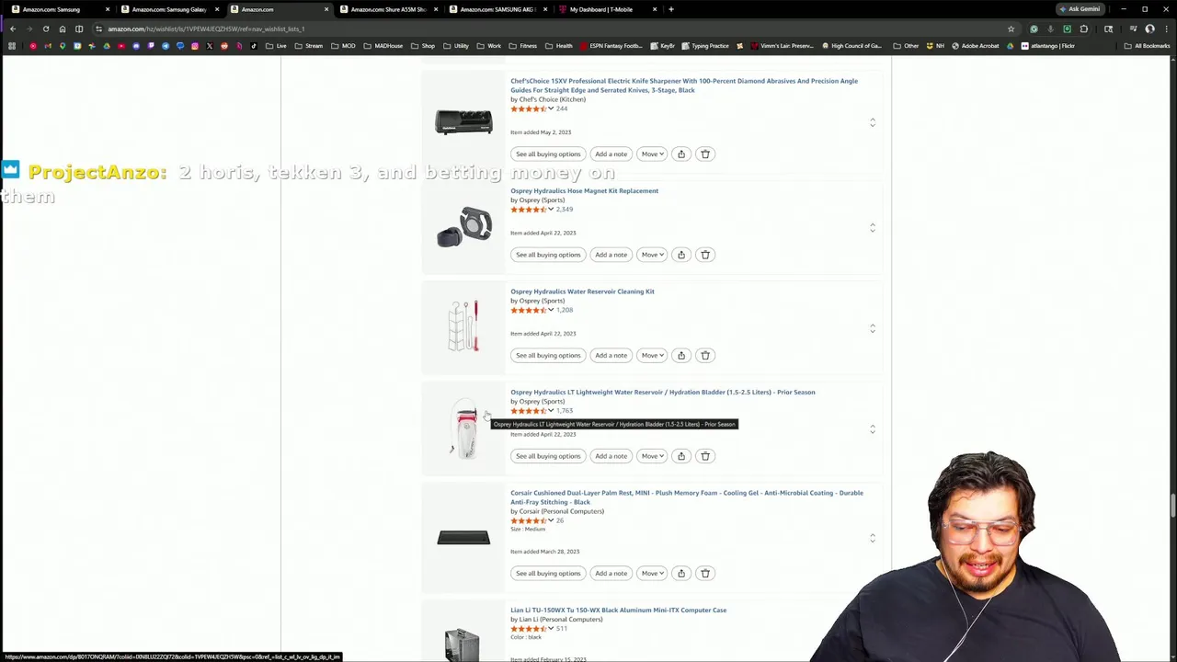Open the Chrome profile avatar
The height and width of the screenshot is (662, 1177).
pyautogui.click(x=1149, y=29)
